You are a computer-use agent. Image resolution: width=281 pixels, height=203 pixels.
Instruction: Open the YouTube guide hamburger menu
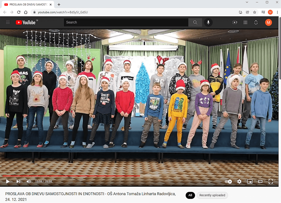pos(8,22)
